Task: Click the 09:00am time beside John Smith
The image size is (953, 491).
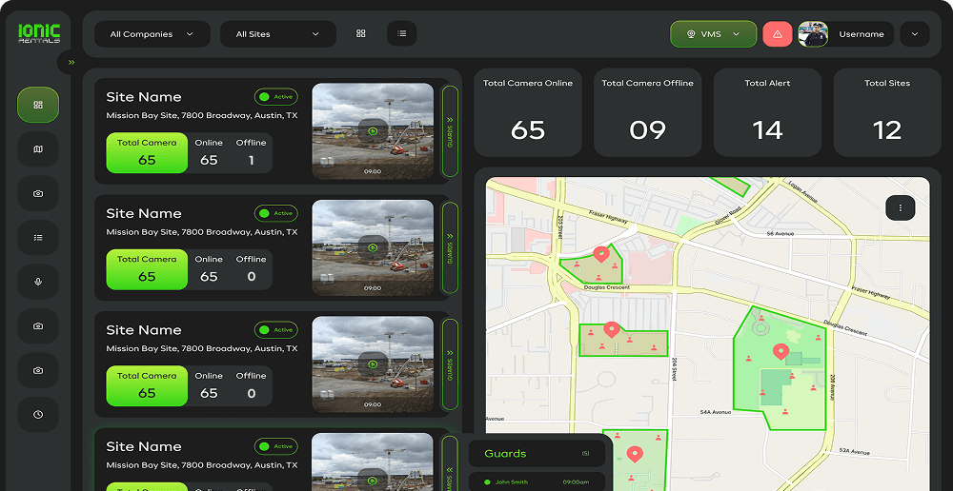Action: (576, 482)
